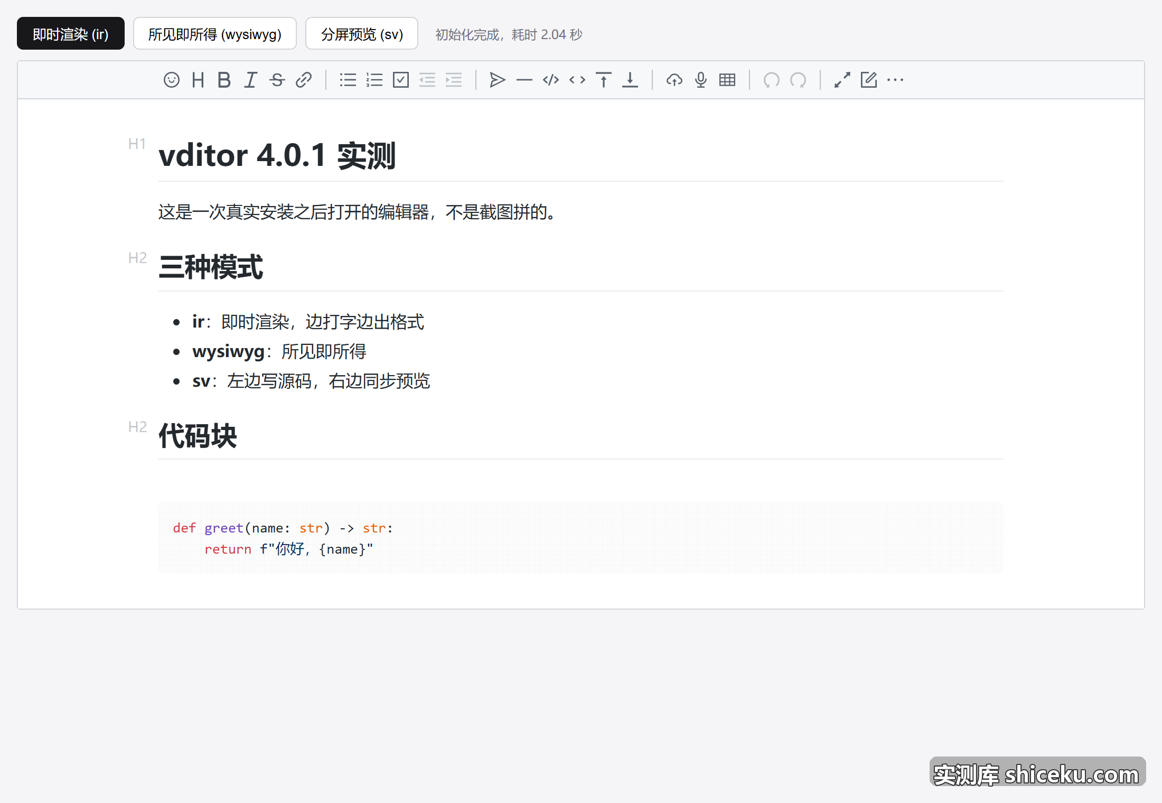Indent the current list item
This screenshot has height=803, width=1162.
(454, 80)
